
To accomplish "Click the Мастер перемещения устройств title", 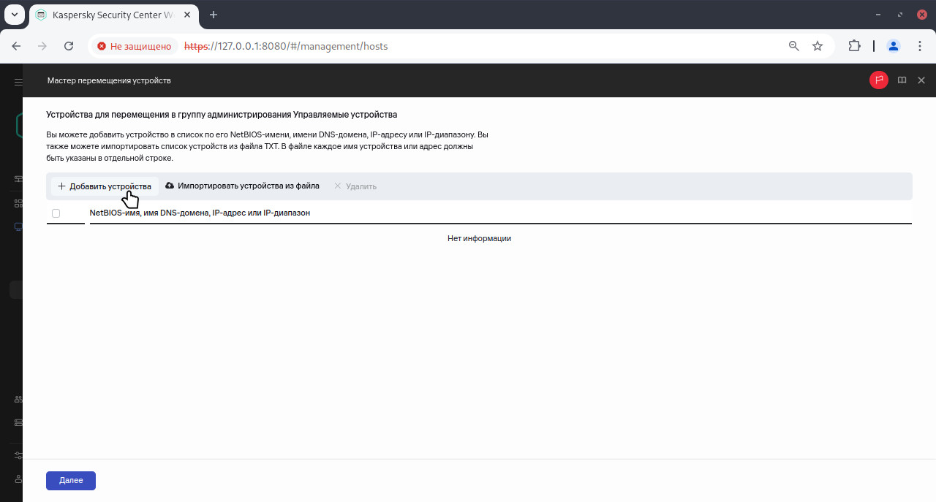I will click(109, 80).
